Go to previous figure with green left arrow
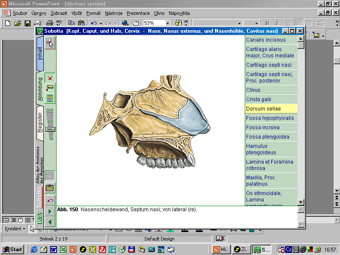Image resolution: width=340 pixels, height=255 pixels. coord(50,221)
